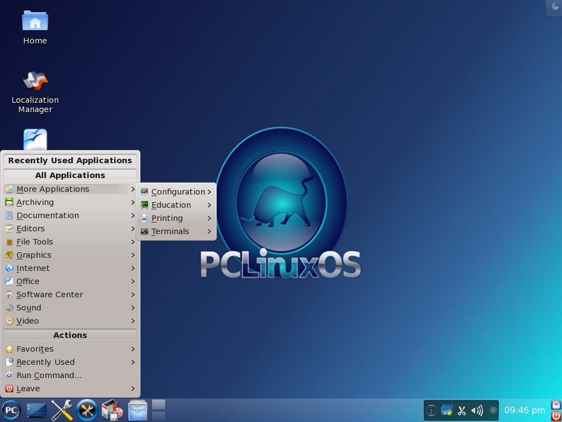This screenshot has width=562, height=422.
Task: Expand Favorites under Actions
Action: click(x=70, y=349)
